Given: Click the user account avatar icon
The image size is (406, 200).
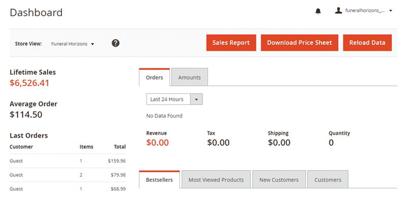Looking at the screenshot, I should point(339,11).
